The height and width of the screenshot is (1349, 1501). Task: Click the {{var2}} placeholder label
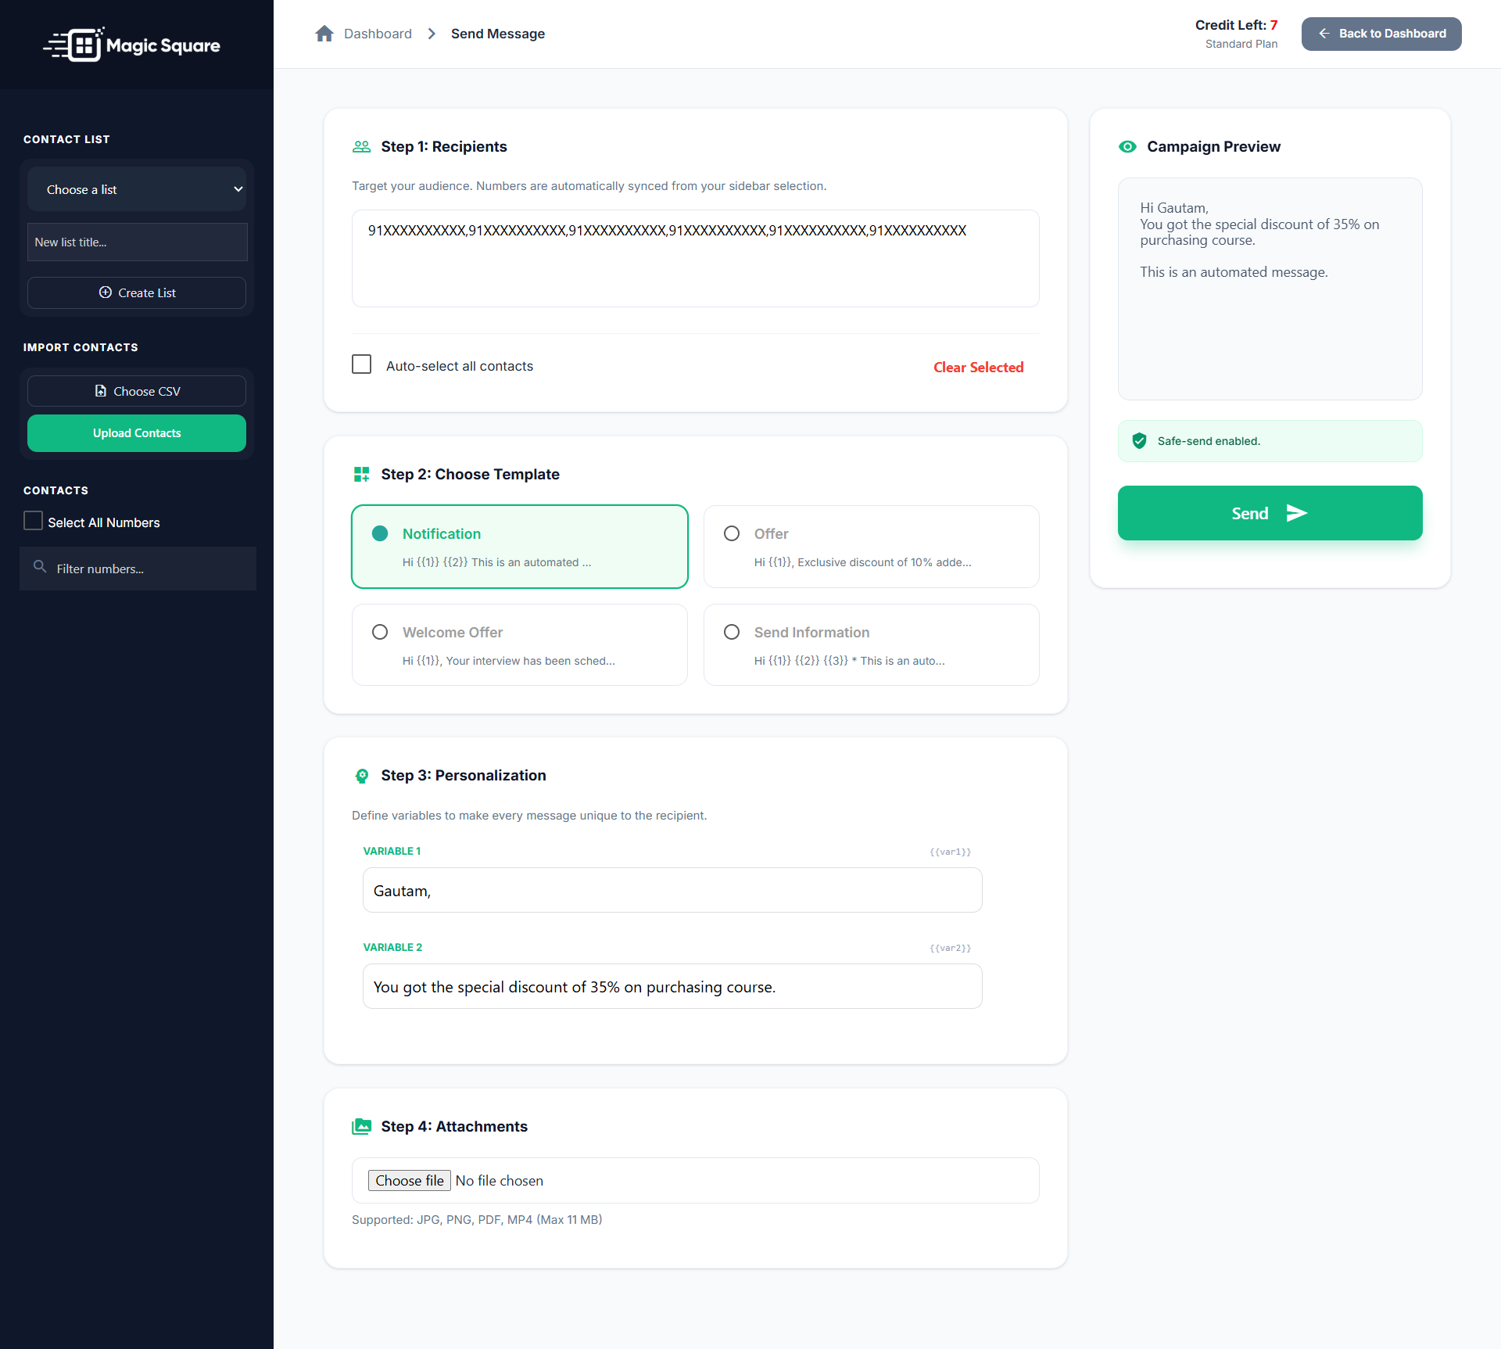(x=950, y=948)
